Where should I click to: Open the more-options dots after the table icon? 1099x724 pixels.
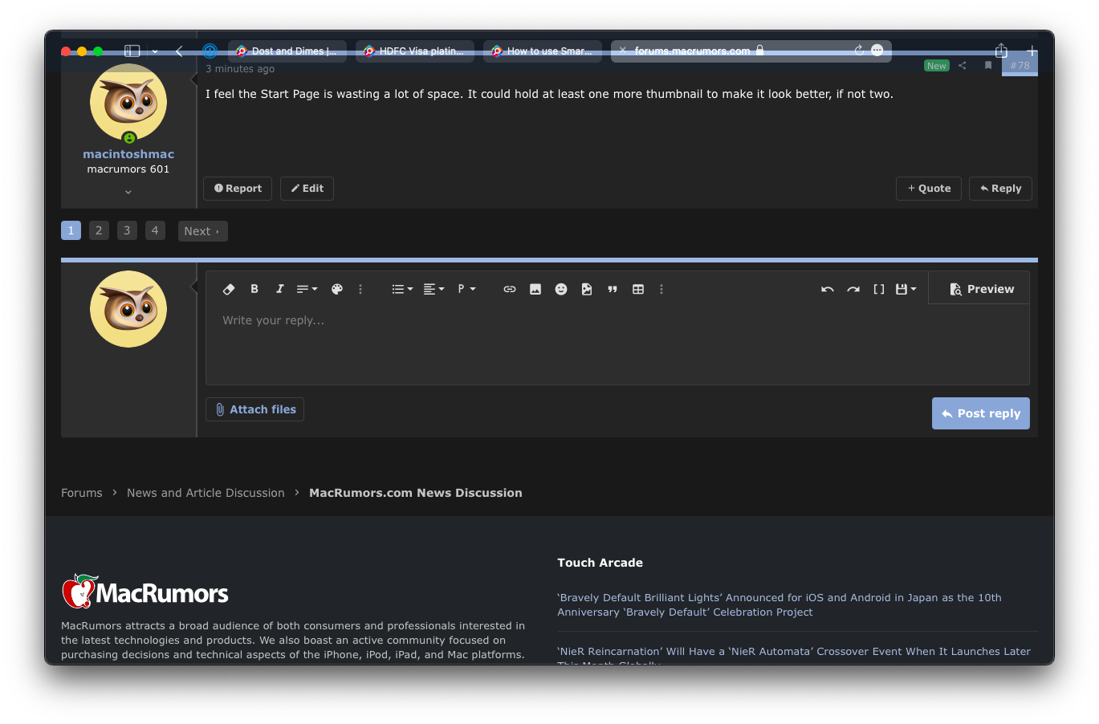661,289
